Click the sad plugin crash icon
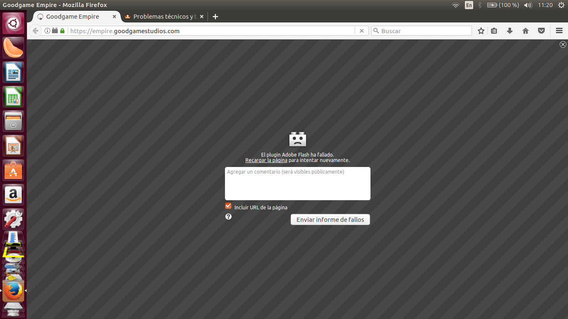Image resolution: width=568 pixels, height=319 pixels. point(298,139)
